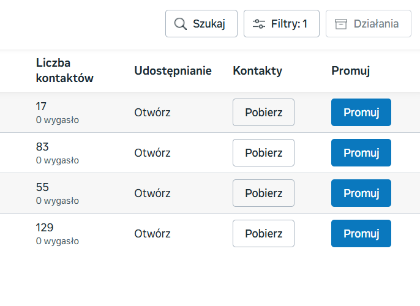420x306 pixels.
Task: Open the Filtry: 1 filter panel
Action: [x=282, y=24]
